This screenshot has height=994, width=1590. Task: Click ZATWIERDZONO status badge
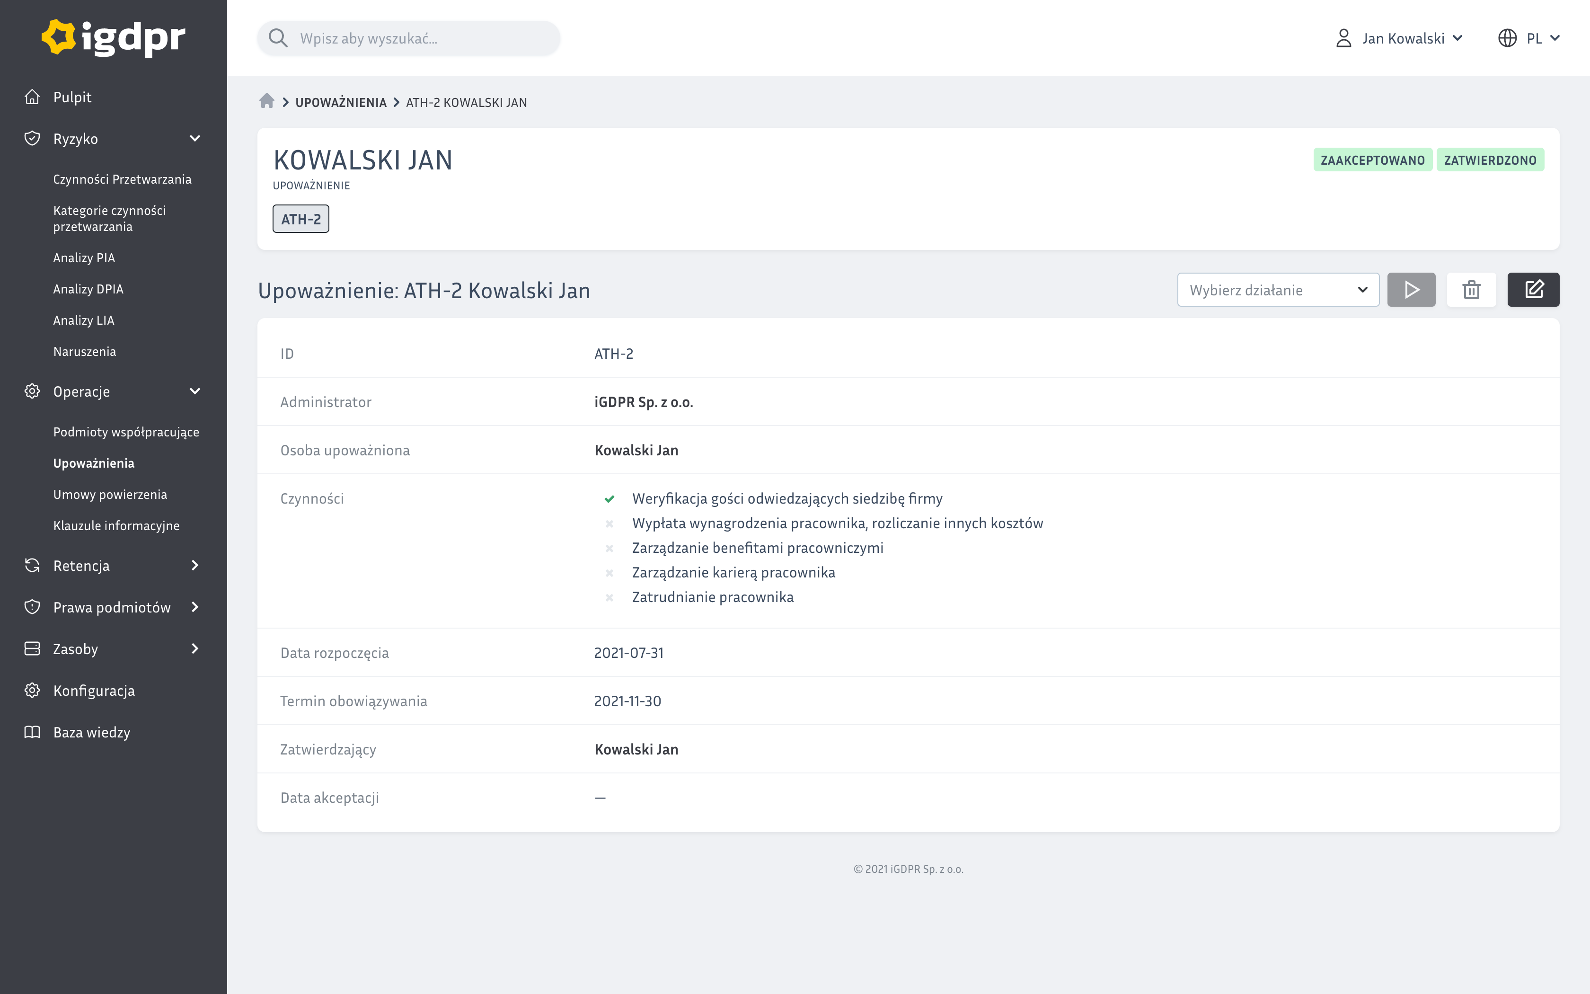(x=1490, y=160)
